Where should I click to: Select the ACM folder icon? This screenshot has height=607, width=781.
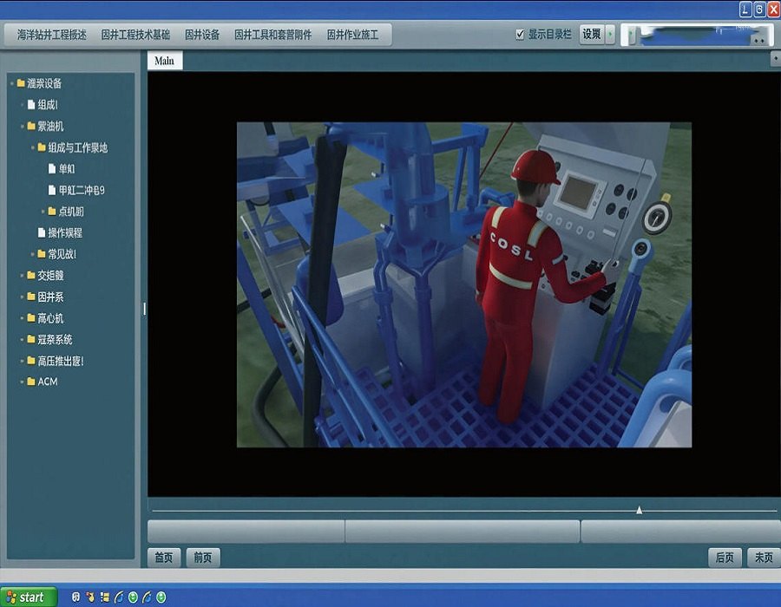(31, 382)
